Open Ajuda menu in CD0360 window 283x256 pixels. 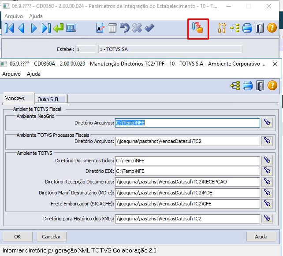tap(36, 16)
